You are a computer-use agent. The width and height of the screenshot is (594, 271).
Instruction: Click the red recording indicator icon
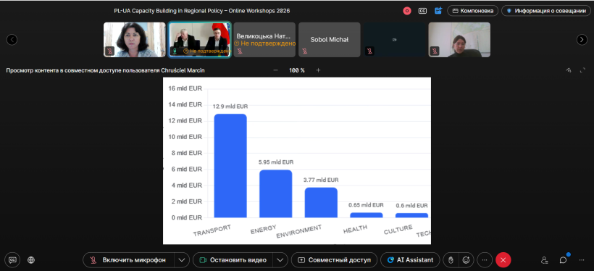click(x=407, y=11)
